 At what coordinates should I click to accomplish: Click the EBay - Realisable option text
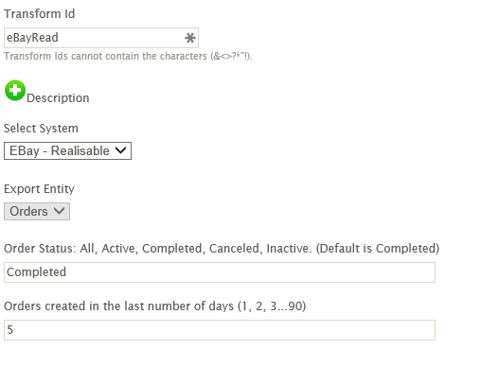pos(60,150)
